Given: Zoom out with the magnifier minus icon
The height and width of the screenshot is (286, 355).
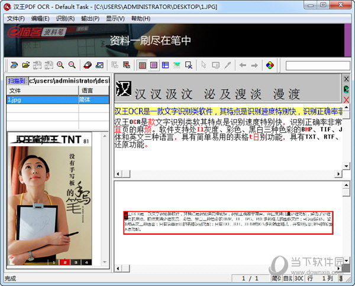Looking at the screenshot, I should coord(72,65).
